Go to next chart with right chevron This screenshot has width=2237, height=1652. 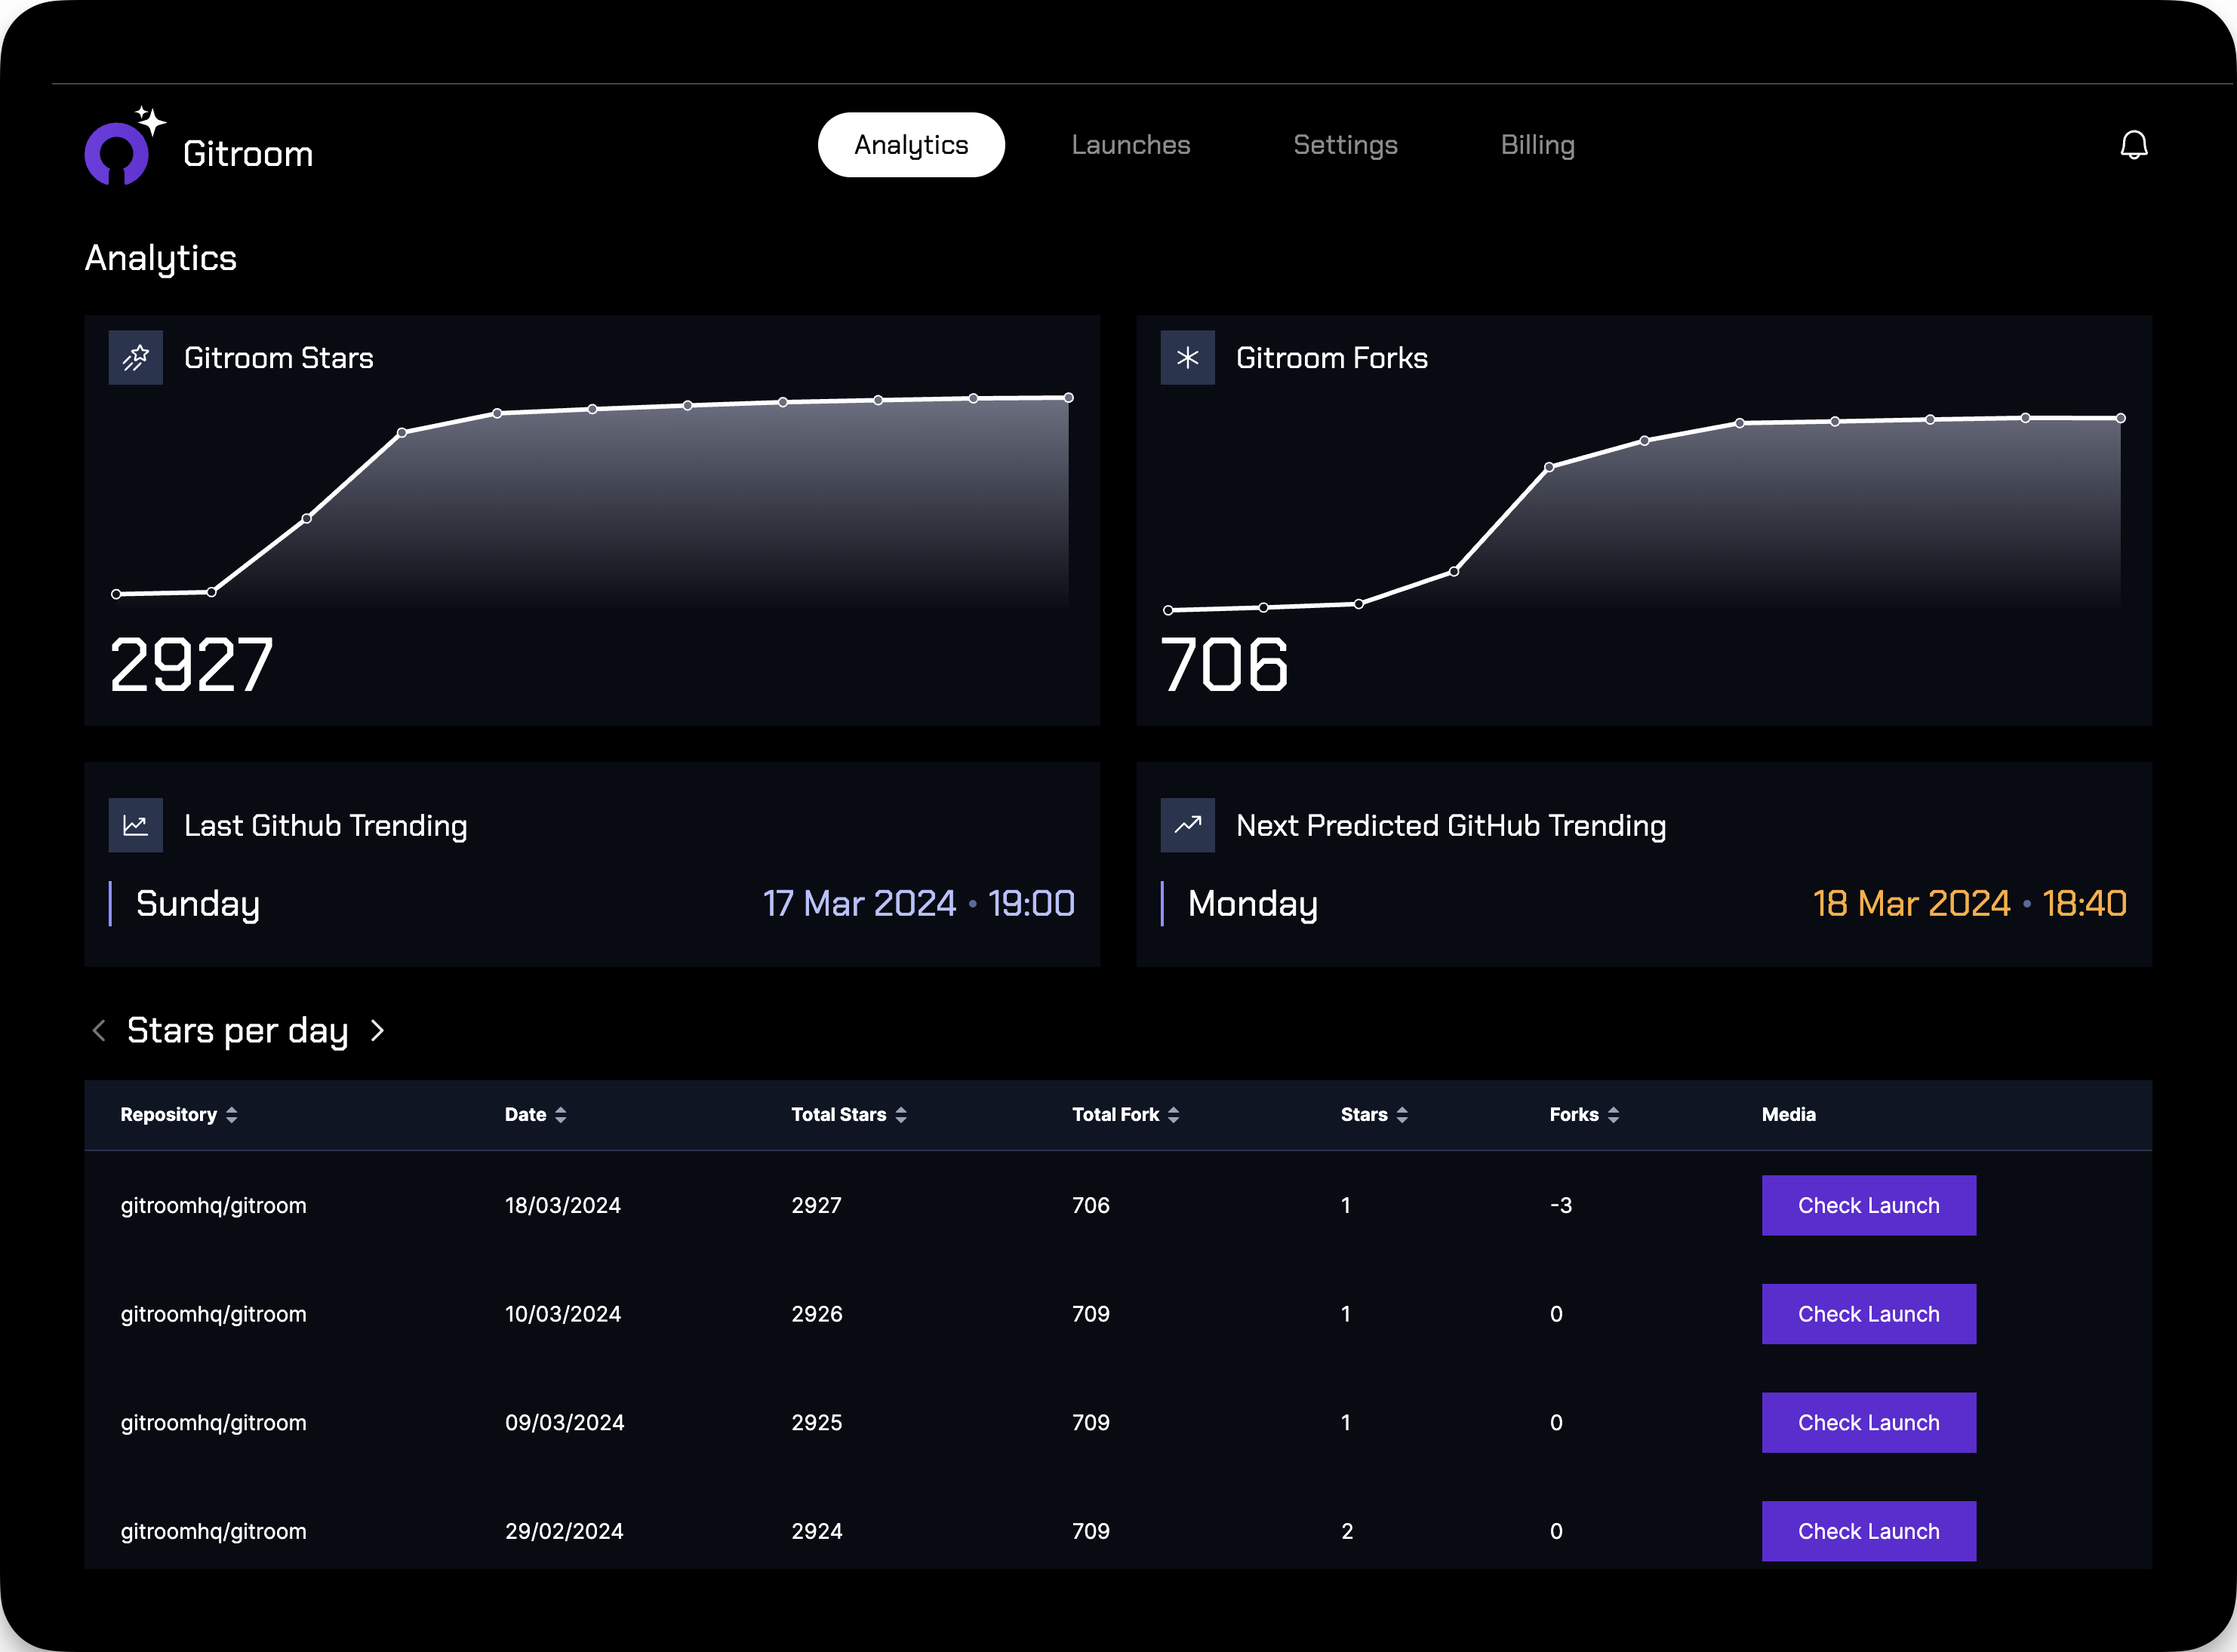tap(377, 1030)
